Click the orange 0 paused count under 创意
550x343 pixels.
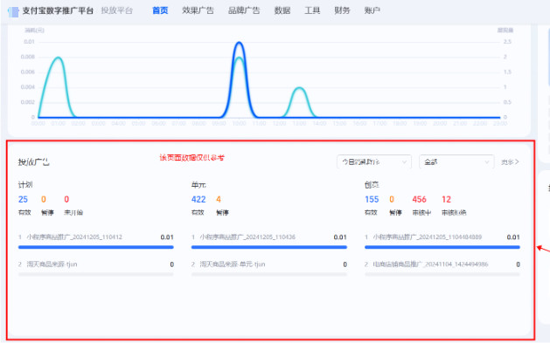(392, 199)
